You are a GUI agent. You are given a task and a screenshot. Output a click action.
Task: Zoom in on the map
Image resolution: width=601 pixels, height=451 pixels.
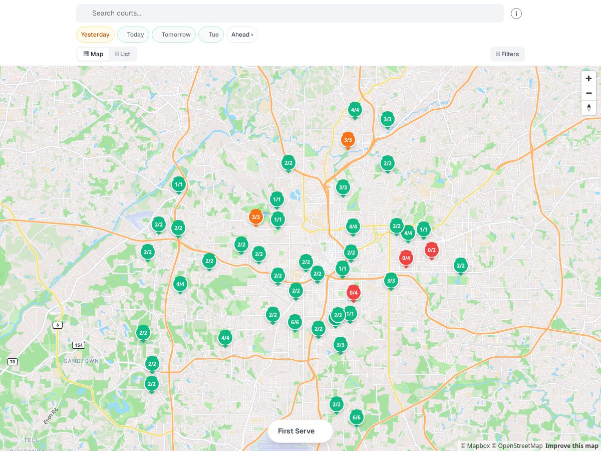pos(588,78)
